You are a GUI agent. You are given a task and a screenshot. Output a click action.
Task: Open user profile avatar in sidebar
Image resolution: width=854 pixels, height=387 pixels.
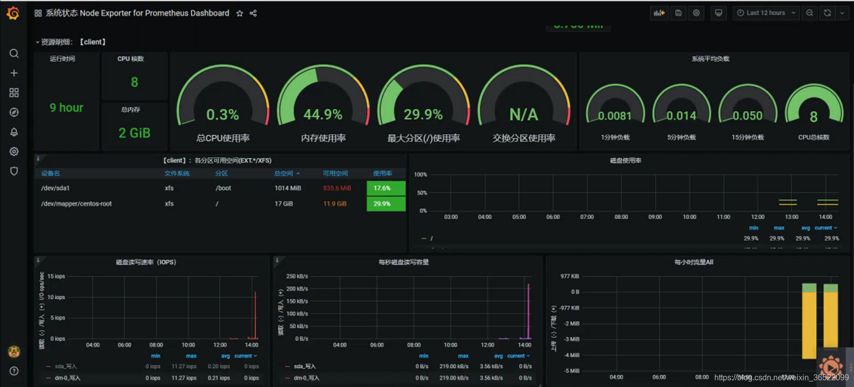[x=14, y=351]
